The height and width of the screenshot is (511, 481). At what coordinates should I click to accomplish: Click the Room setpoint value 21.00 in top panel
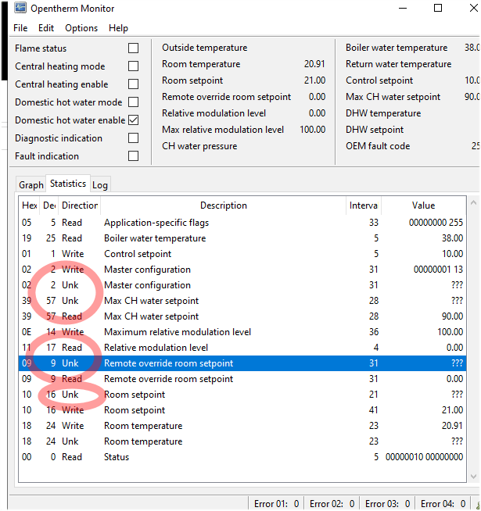(314, 80)
